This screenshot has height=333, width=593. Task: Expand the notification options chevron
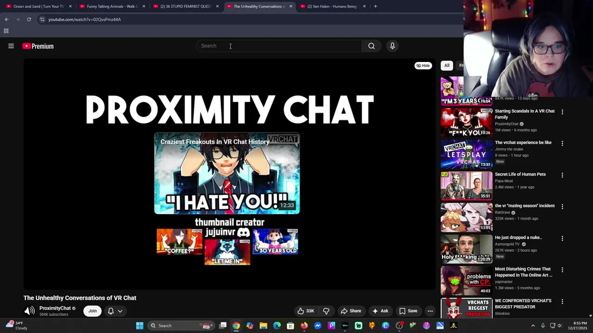pyautogui.click(x=120, y=311)
